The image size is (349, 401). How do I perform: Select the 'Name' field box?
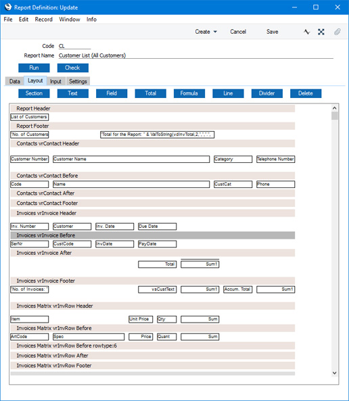click(x=131, y=185)
